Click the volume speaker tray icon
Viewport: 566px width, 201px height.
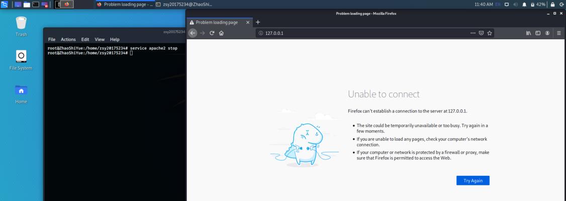(x=515, y=5)
